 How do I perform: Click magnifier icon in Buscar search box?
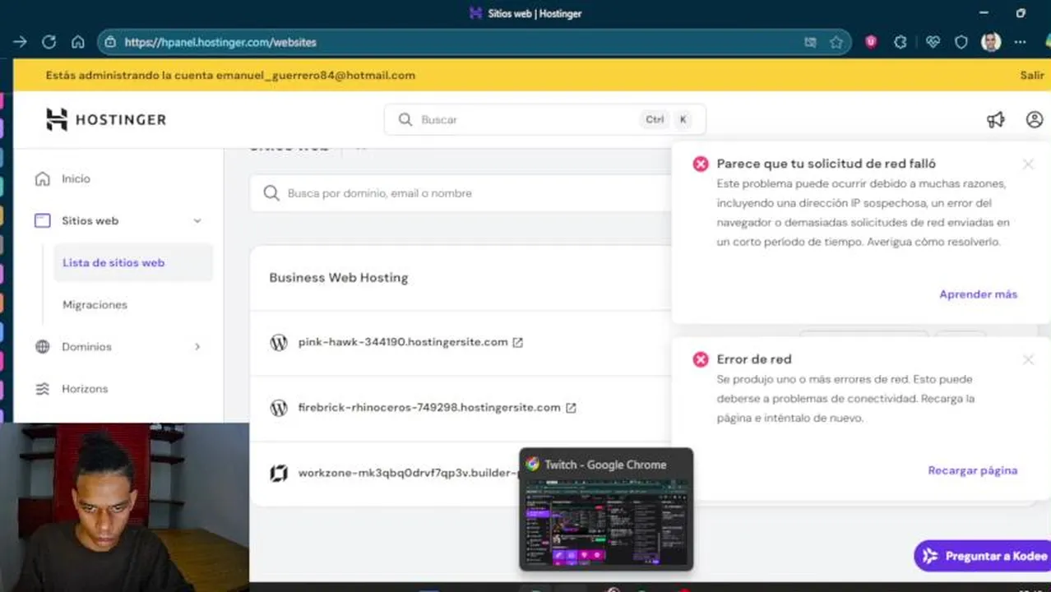(x=405, y=119)
